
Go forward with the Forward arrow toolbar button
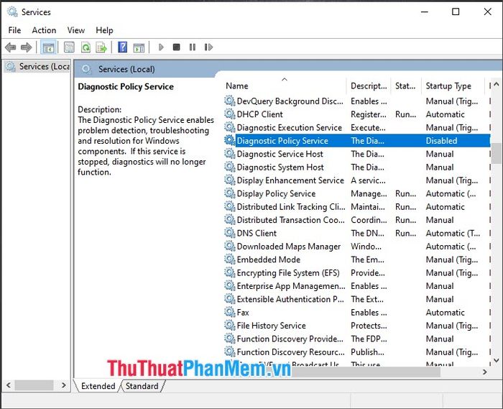[26, 47]
